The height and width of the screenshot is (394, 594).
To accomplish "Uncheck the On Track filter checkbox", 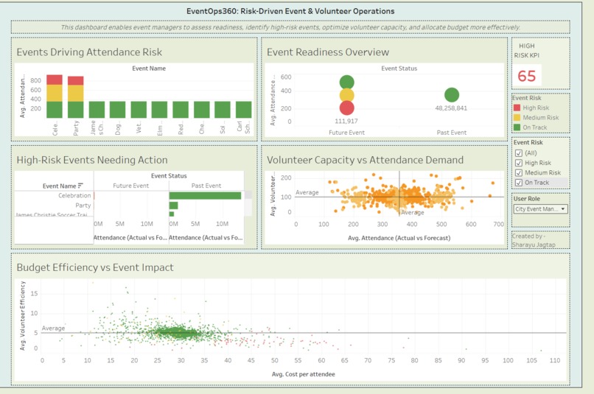I will pos(519,183).
